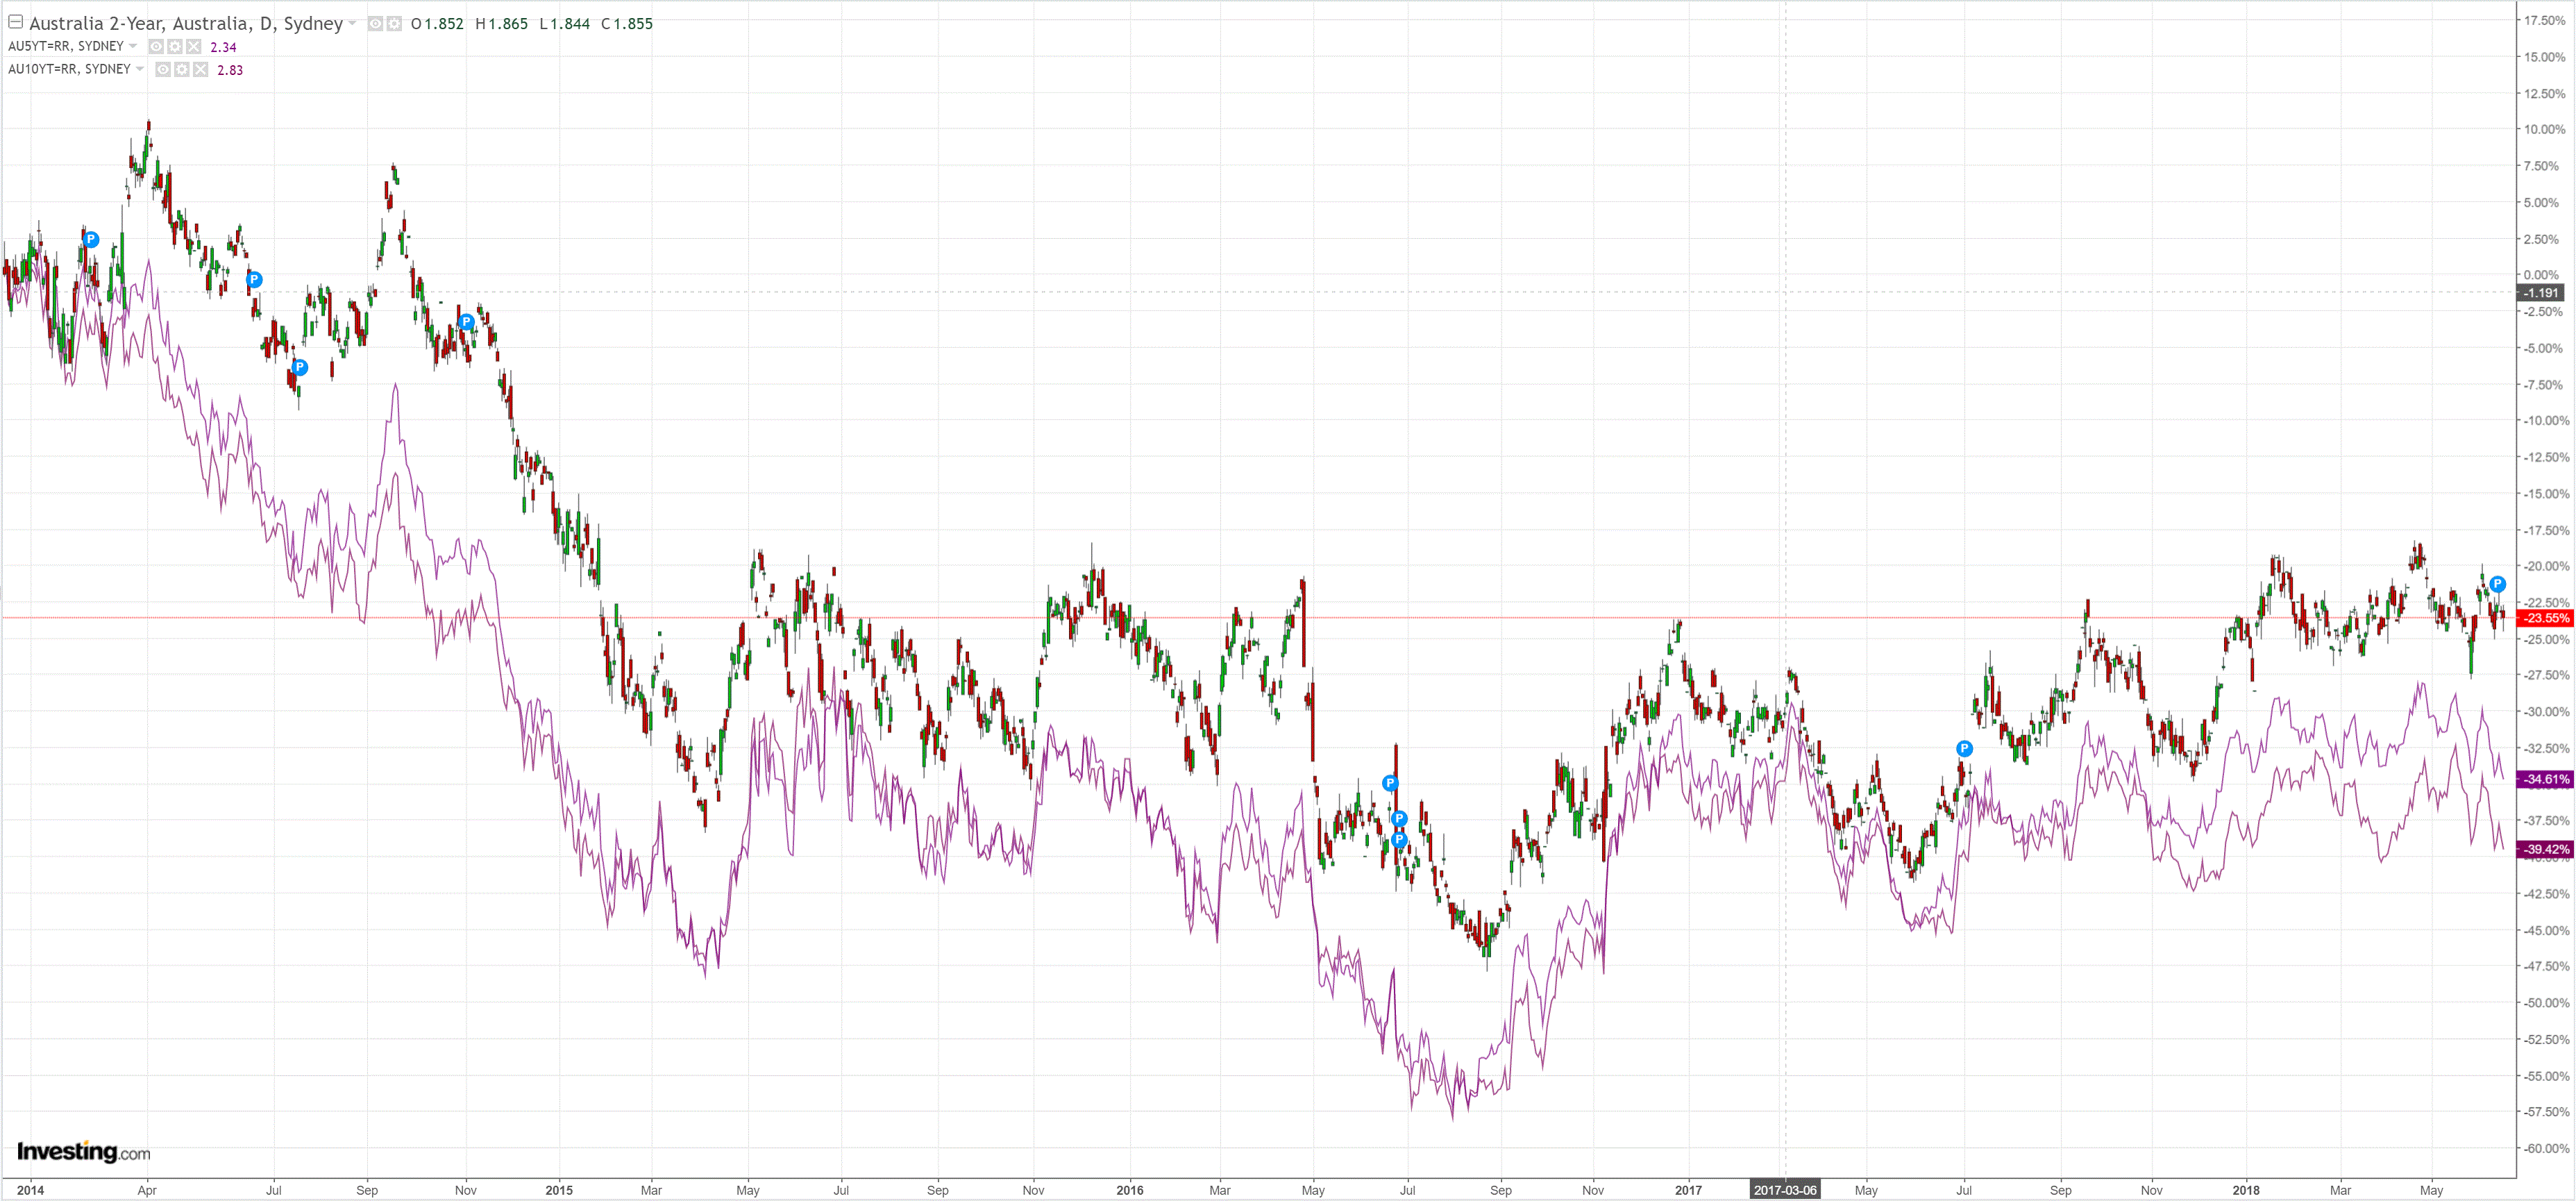Viewport: 2576px width, 1201px height.
Task: Open settings gear for Australia 2-Year
Action: tap(394, 23)
